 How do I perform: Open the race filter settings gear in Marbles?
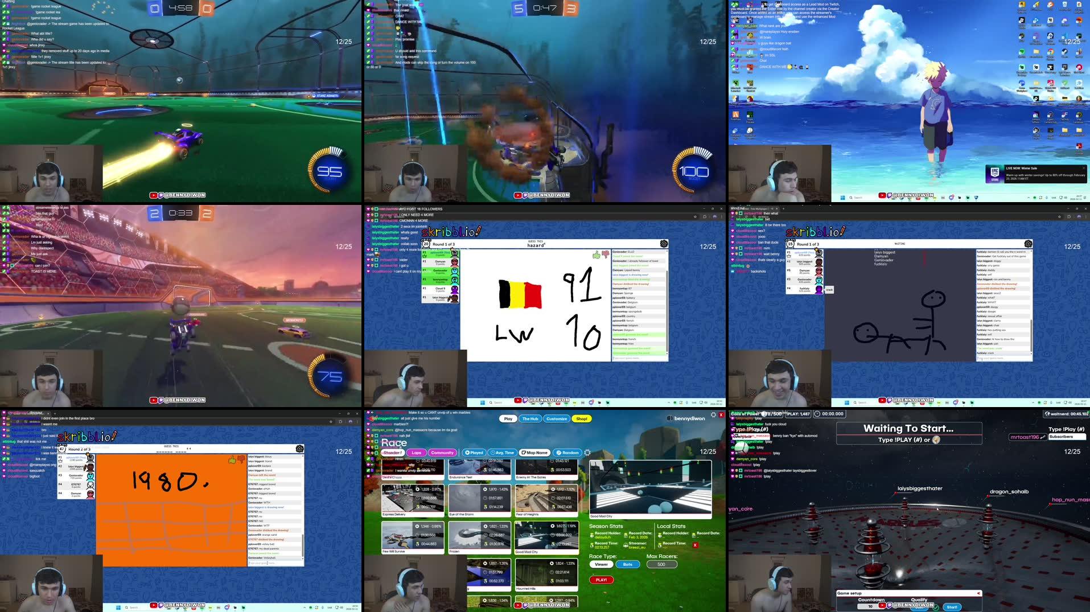click(x=587, y=452)
